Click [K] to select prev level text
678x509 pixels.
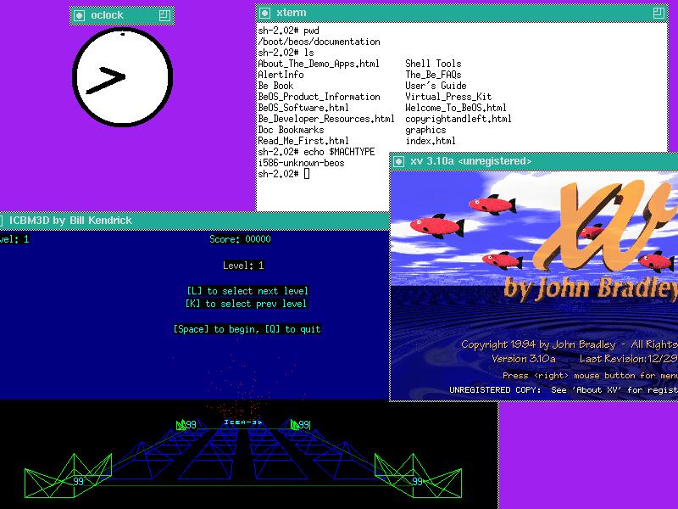(x=246, y=304)
